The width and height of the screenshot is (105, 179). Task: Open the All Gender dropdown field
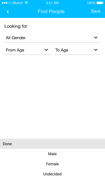[x=52, y=38]
